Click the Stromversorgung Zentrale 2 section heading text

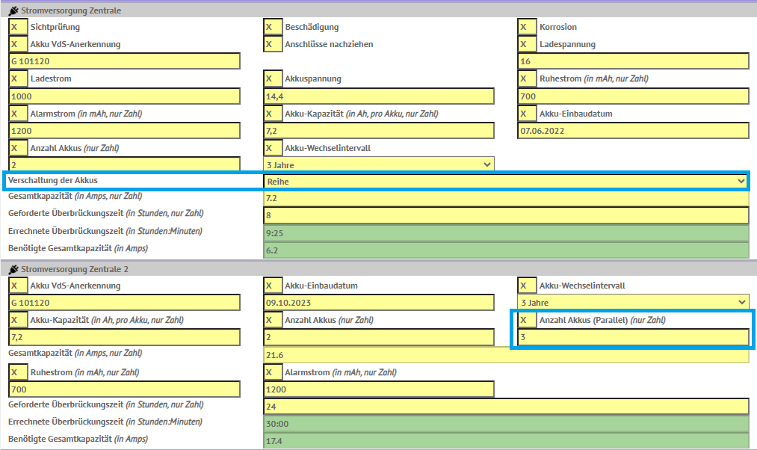74,269
